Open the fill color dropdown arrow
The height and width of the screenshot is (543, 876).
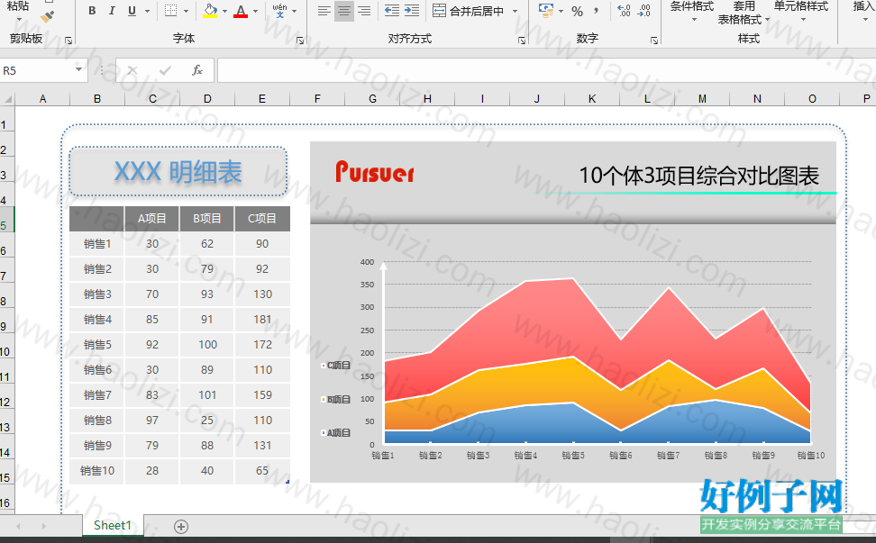[x=224, y=11]
